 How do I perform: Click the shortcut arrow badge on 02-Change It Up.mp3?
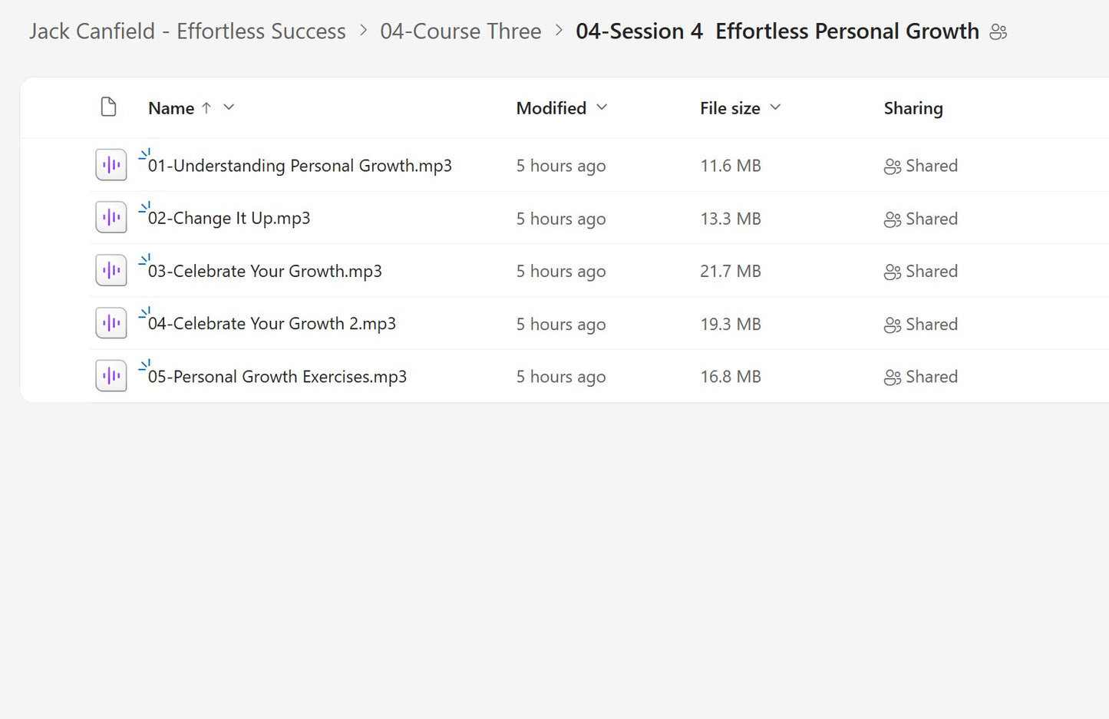click(x=143, y=207)
